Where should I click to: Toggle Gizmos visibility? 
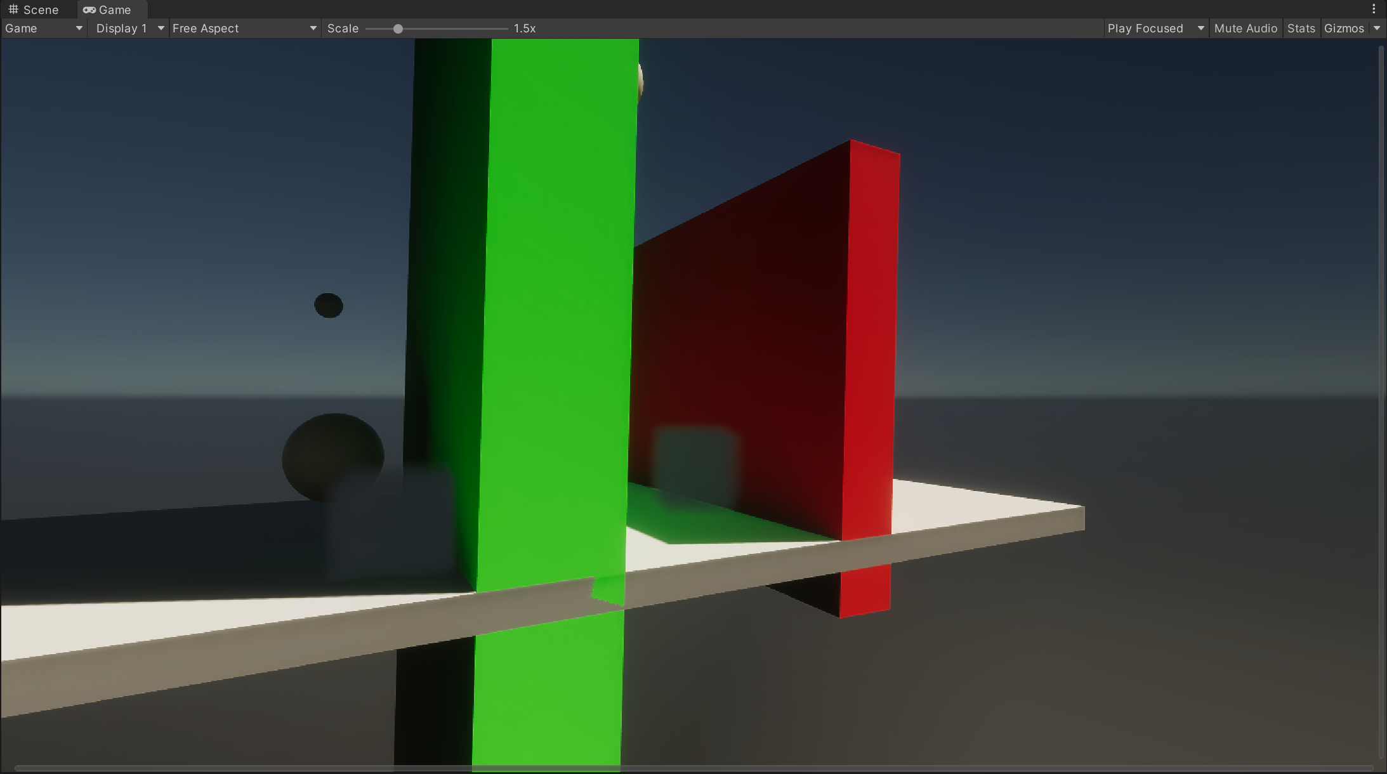pyautogui.click(x=1344, y=29)
